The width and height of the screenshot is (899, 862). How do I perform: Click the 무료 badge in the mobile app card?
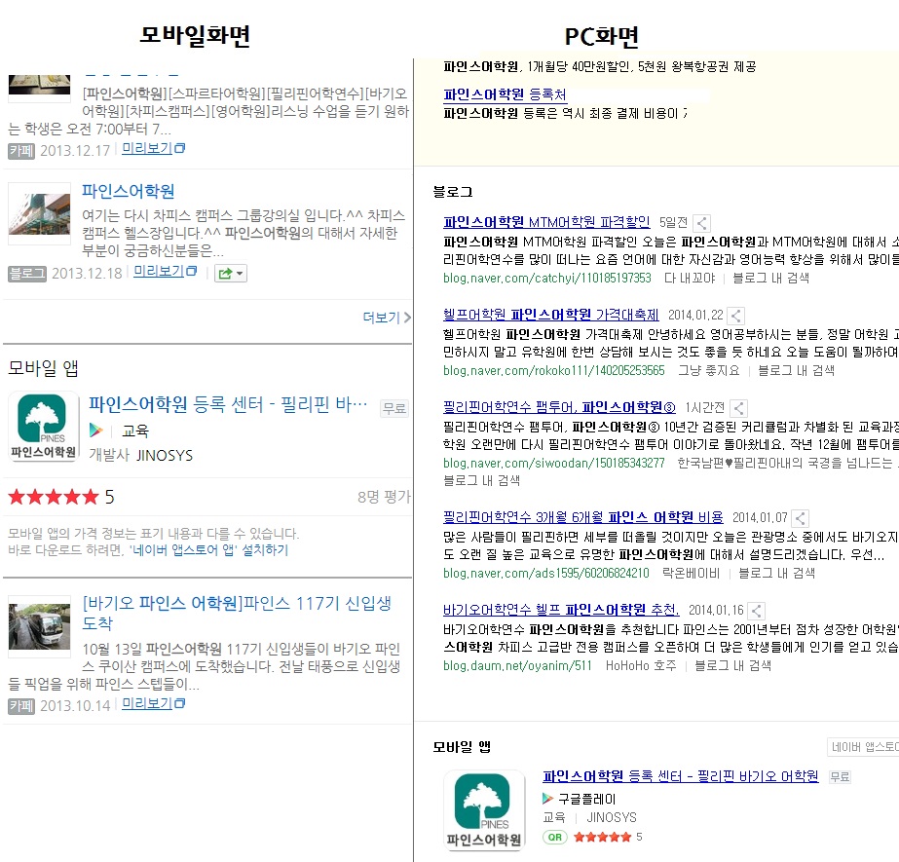click(394, 408)
